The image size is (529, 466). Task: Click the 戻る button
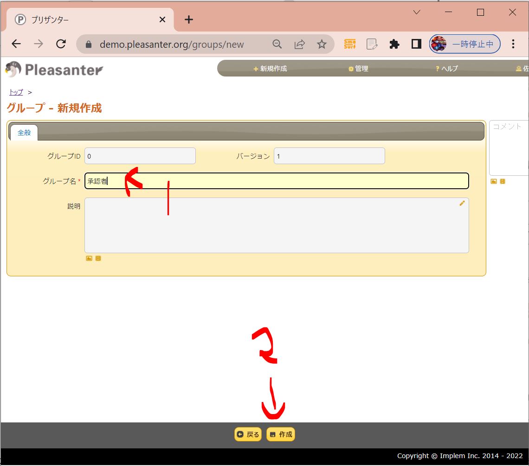tap(248, 434)
